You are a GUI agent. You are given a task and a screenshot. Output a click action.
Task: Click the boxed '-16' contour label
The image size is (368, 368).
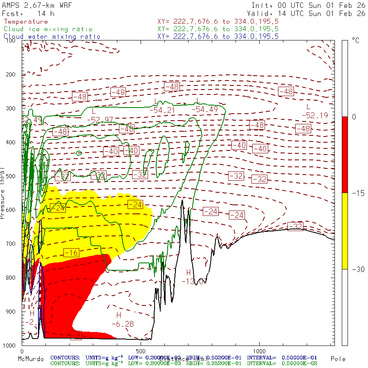point(71,253)
